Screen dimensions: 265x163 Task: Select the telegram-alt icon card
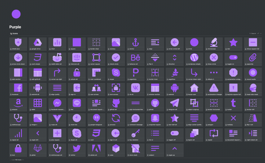click(x=175, y=104)
